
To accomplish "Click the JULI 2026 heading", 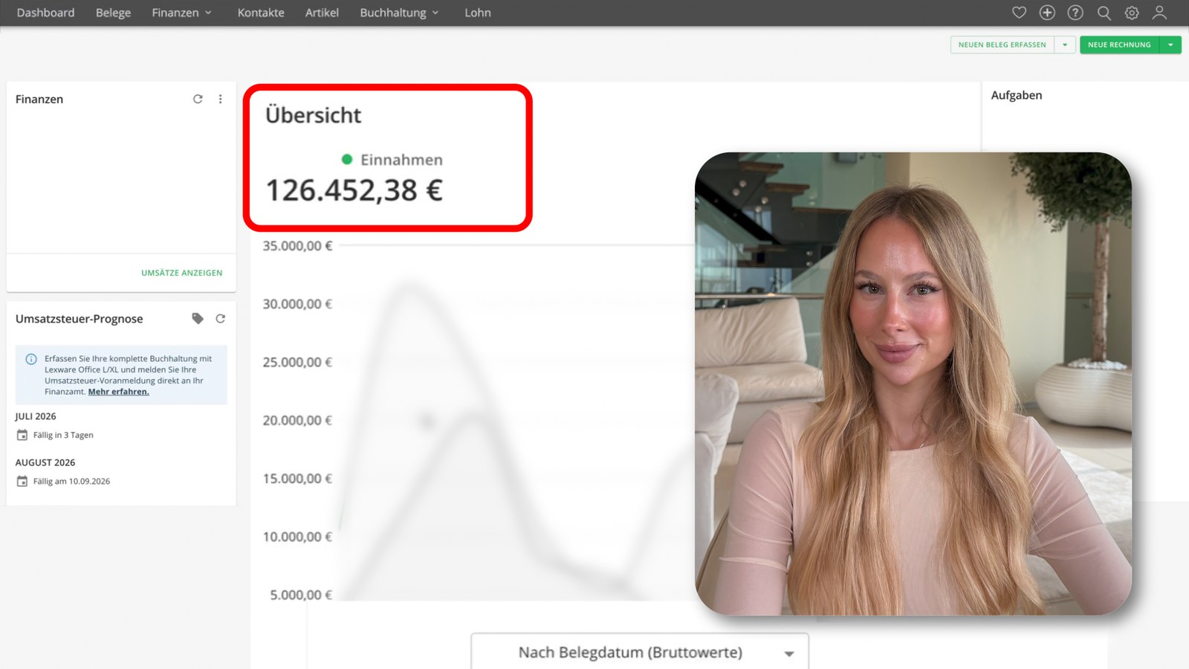I will click(36, 416).
